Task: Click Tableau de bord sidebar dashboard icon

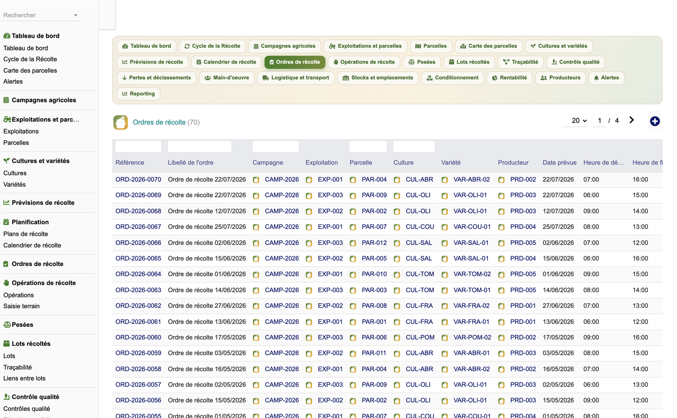Action: pyautogui.click(x=7, y=36)
